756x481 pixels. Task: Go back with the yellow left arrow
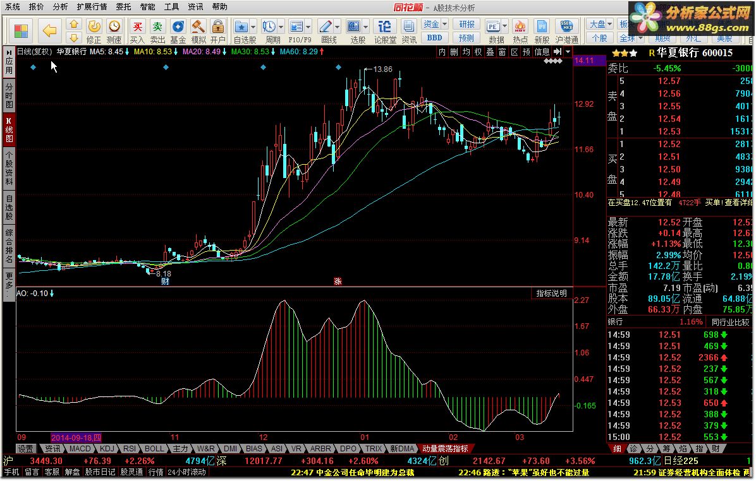(50, 31)
